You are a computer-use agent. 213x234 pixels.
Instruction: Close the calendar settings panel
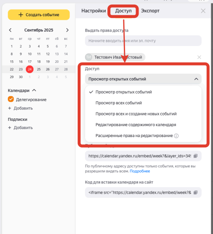point(203,11)
